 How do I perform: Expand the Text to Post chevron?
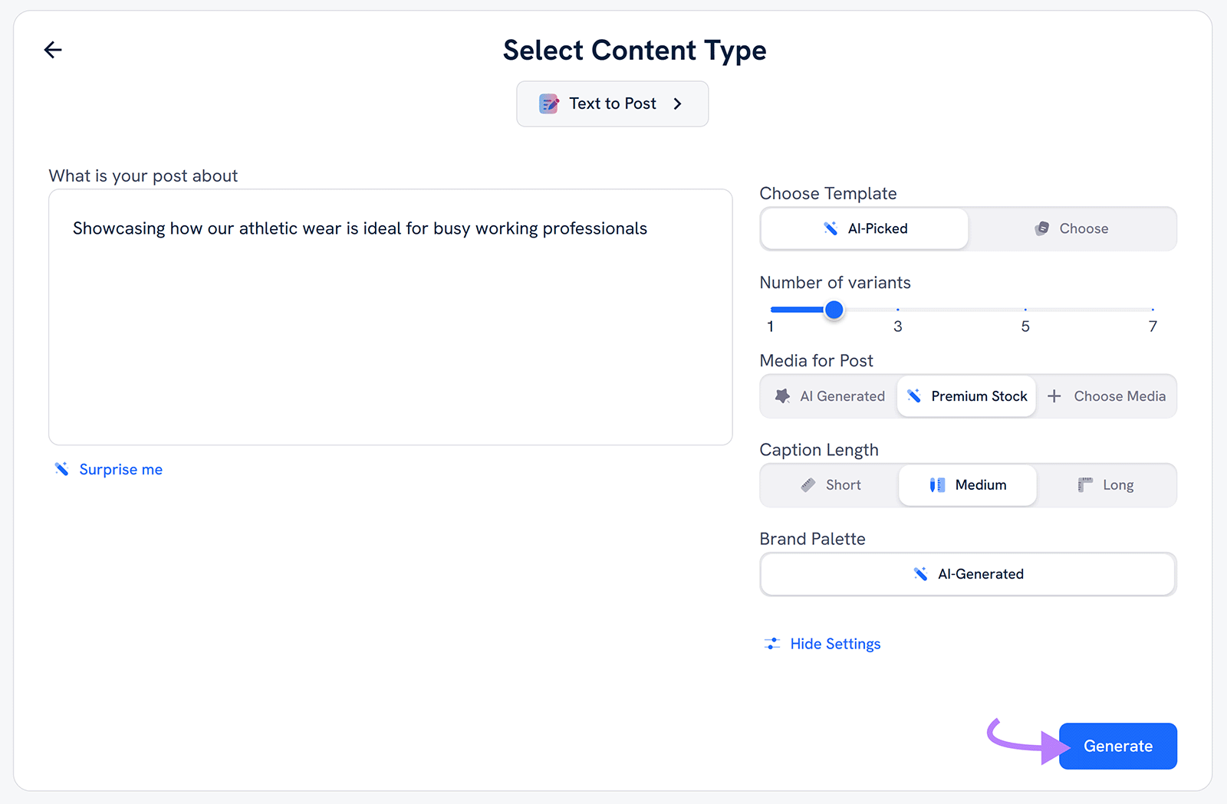point(677,103)
